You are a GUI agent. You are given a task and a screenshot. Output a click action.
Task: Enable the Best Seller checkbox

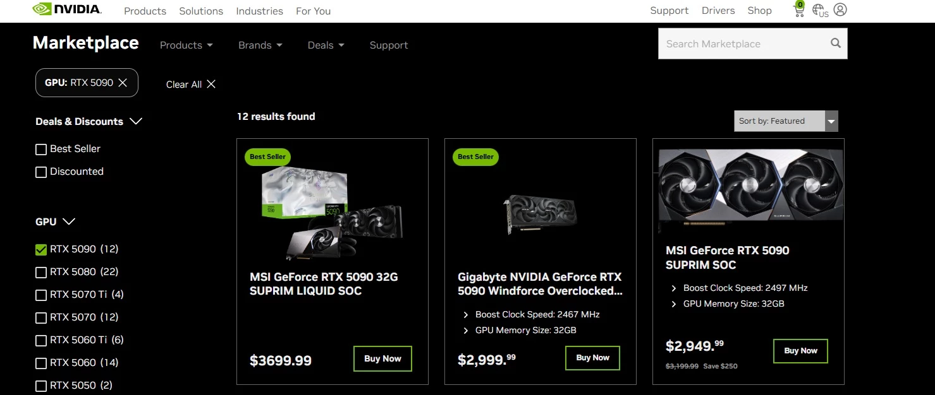(41, 150)
